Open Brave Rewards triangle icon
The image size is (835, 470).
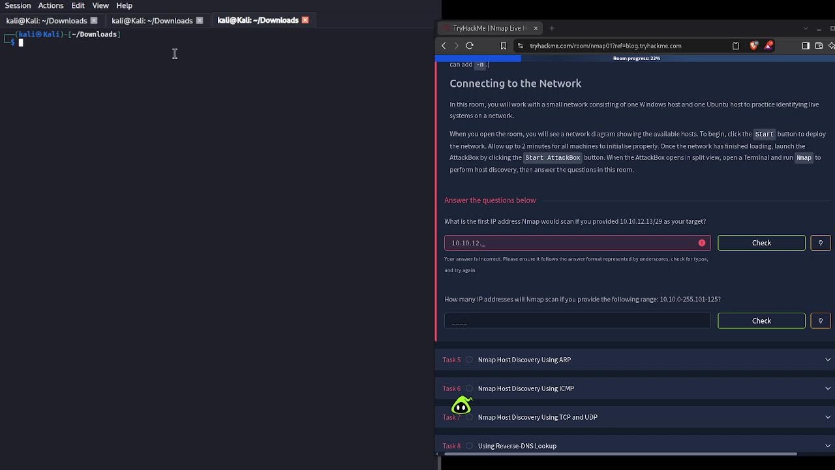click(769, 46)
